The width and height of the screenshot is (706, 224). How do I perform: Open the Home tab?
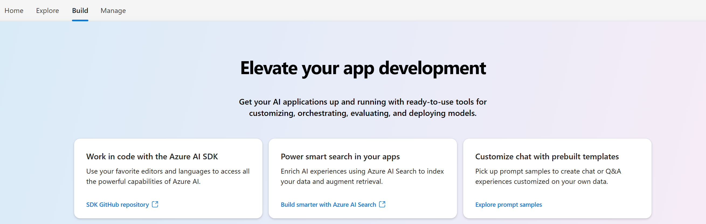(14, 11)
